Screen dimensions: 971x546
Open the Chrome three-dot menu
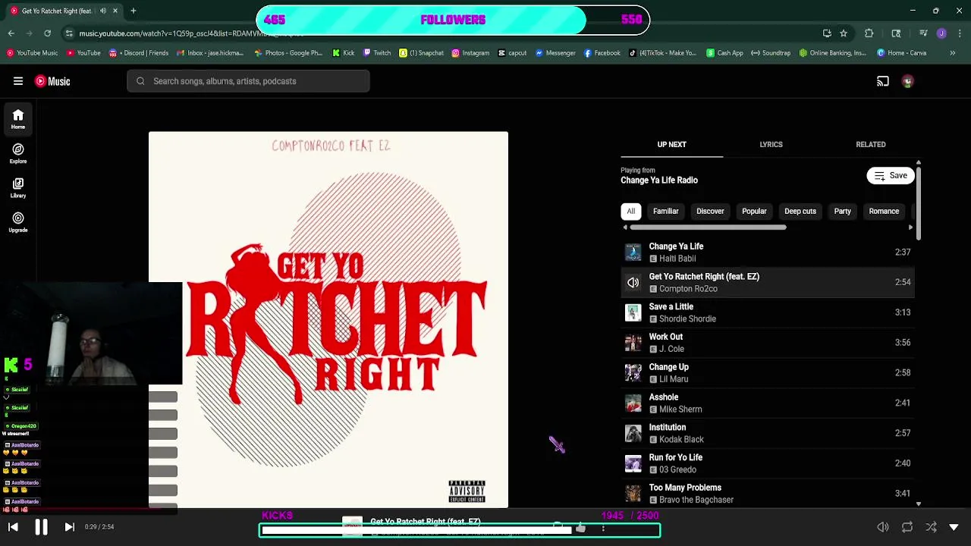pos(960,33)
